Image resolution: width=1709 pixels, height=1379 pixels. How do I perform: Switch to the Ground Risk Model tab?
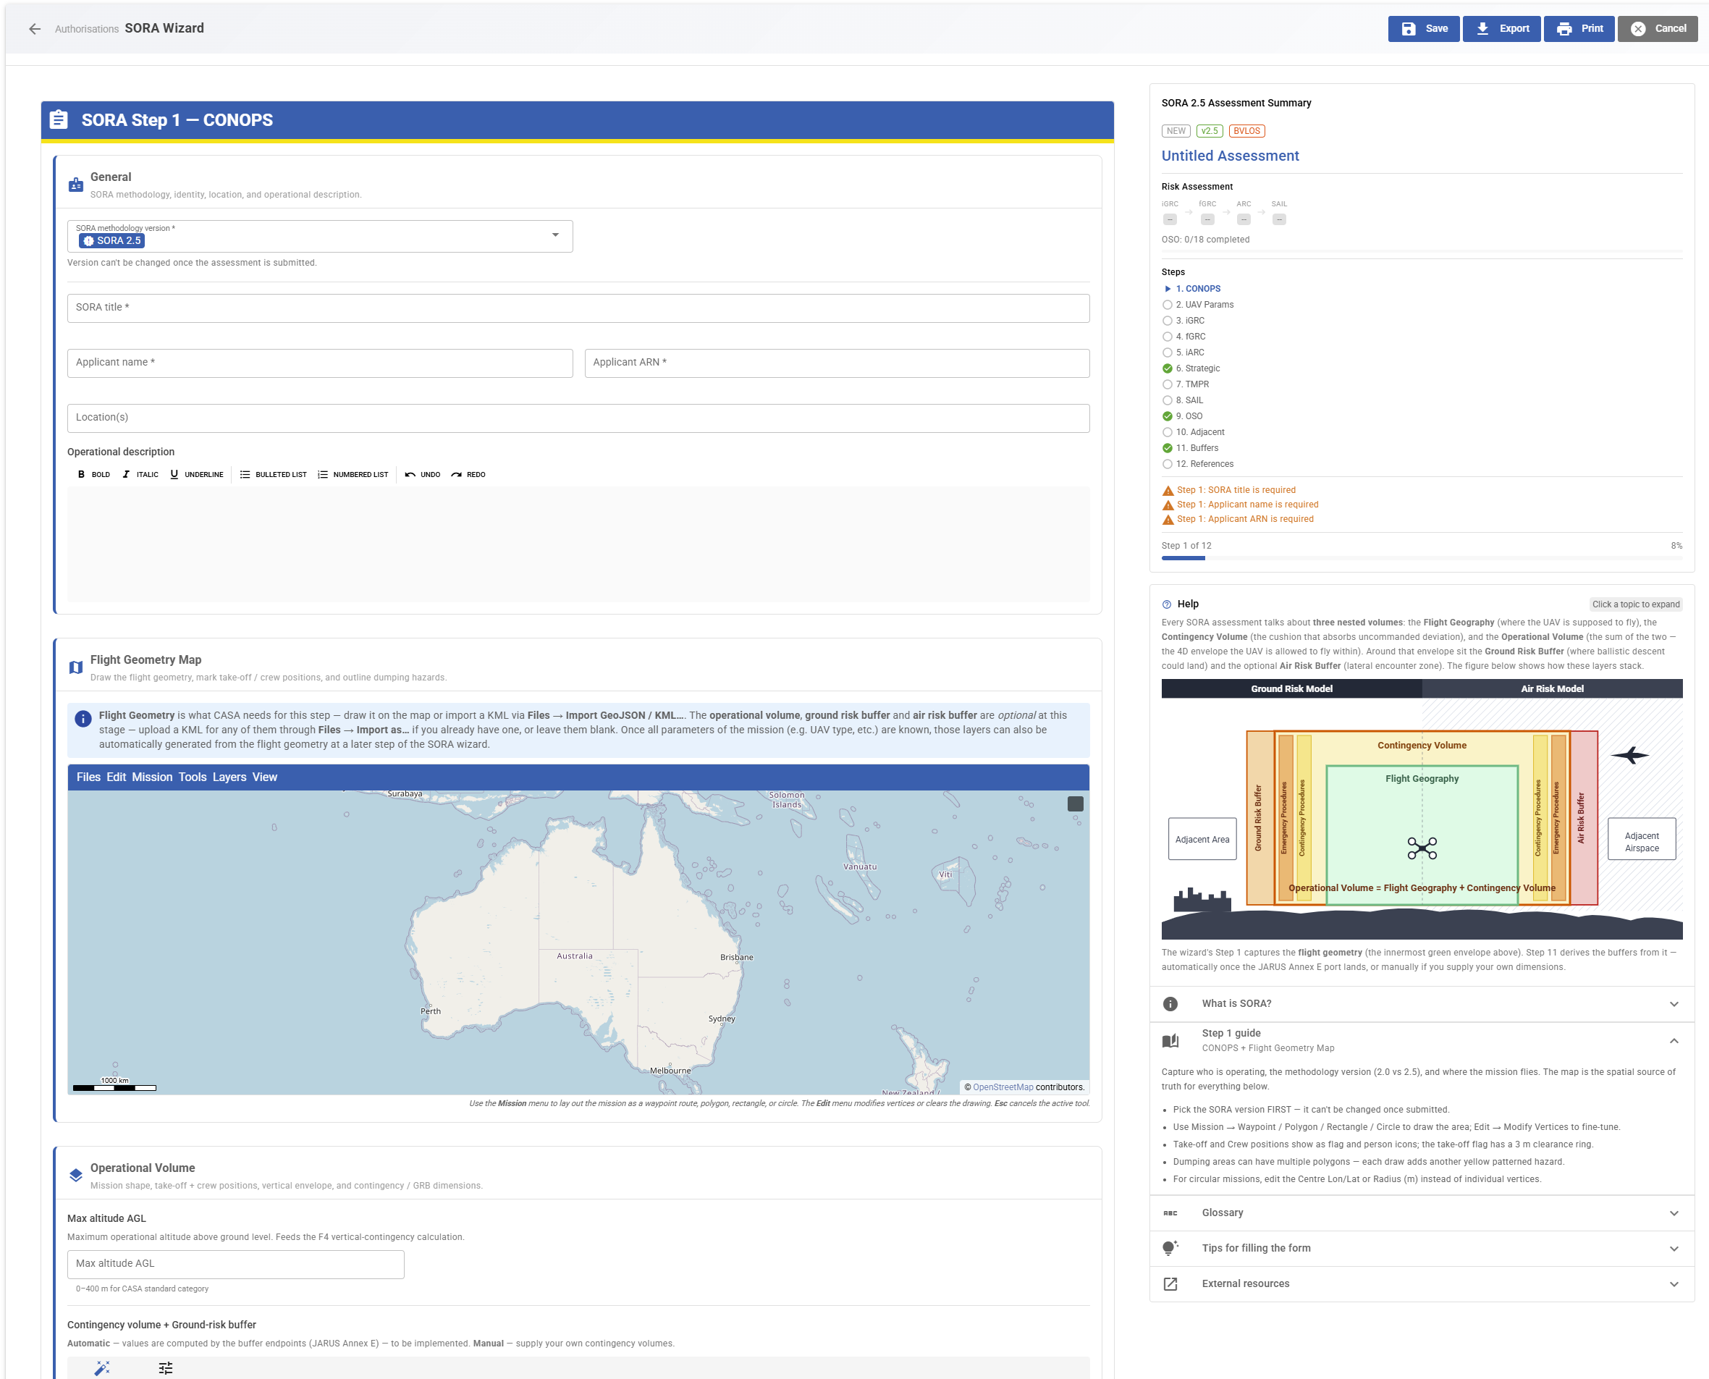(1291, 688)
